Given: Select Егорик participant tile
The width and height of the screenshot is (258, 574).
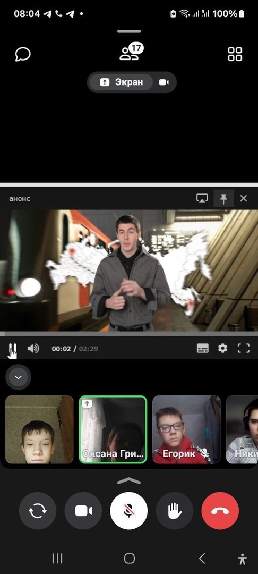Looking at the screenshot, I should (x=186, y=430).
